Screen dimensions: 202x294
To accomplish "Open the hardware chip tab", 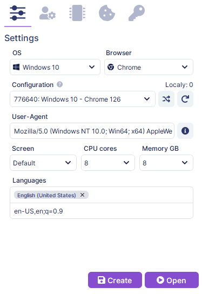I will [77, 13].
